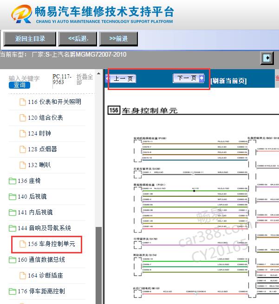
Task: Click document icon beside 120 组合仪表
Action: 23,118
